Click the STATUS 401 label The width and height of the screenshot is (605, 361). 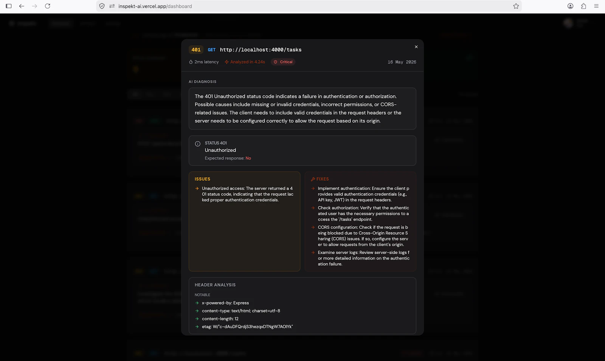pos(216,143)
